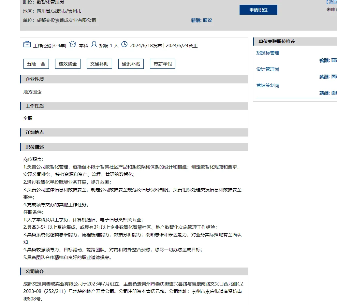Select the 五险一金 benefit tag
337x305 pixels.
tap(36, 64)
